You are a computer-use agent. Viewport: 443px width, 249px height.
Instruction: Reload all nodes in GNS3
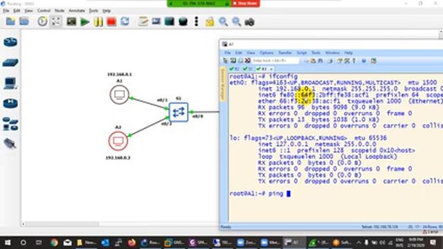[x=125, y=21]
